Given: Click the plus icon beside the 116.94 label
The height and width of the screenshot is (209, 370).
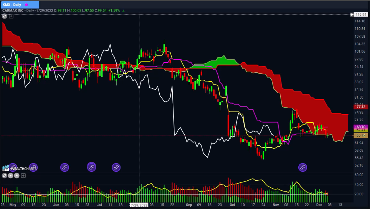Looking at the screenshot, I should 352,15.
